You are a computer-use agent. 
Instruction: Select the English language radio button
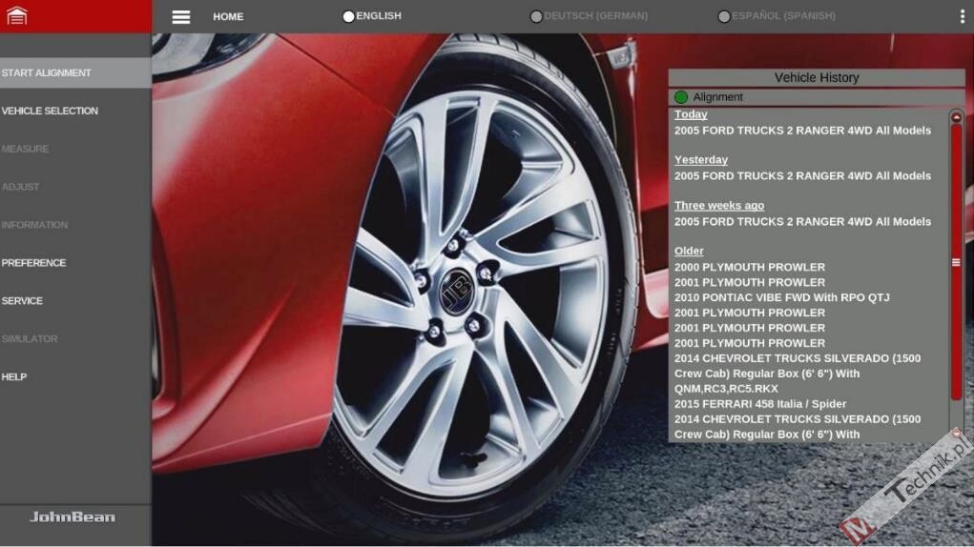(348, 17)
